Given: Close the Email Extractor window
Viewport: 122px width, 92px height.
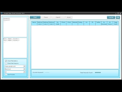Looking at the screenshot, I should tap(120, 14).
